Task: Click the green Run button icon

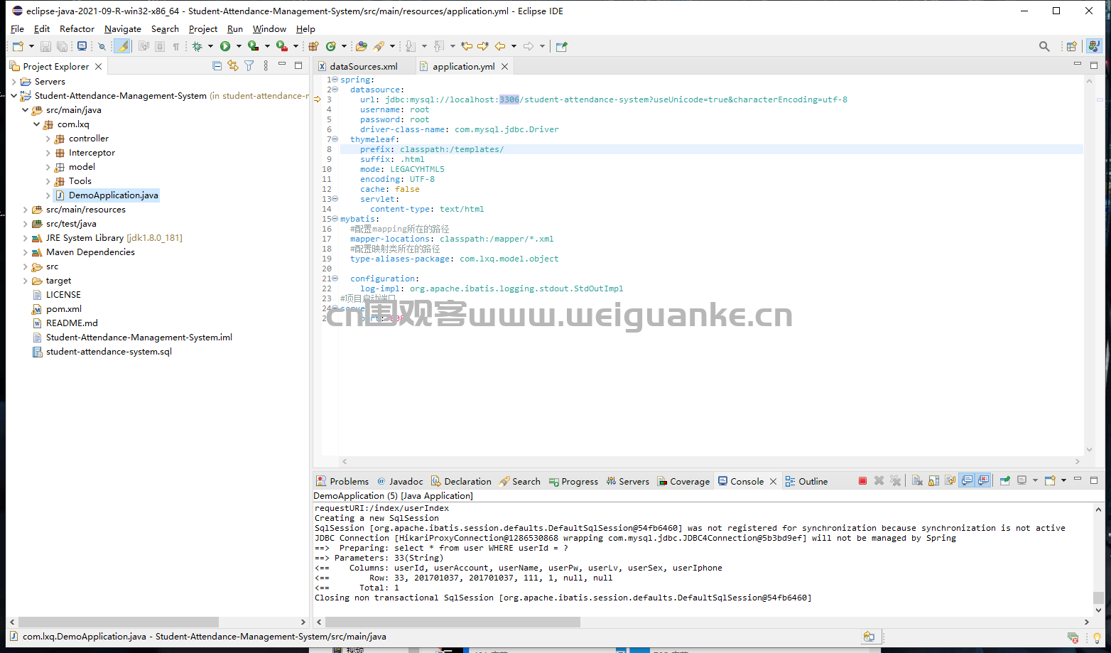Action: pos(225,46)
